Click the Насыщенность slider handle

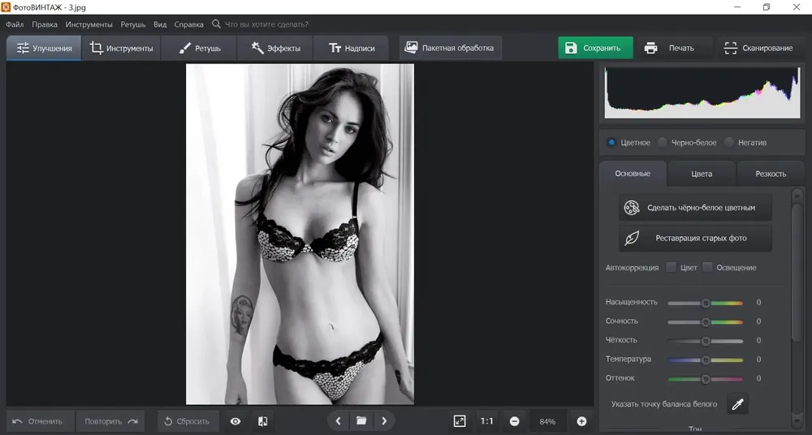[706, 303]
